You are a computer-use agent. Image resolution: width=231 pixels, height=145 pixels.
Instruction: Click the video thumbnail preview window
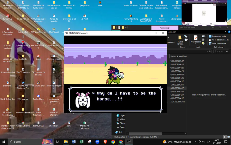point(204,13)
